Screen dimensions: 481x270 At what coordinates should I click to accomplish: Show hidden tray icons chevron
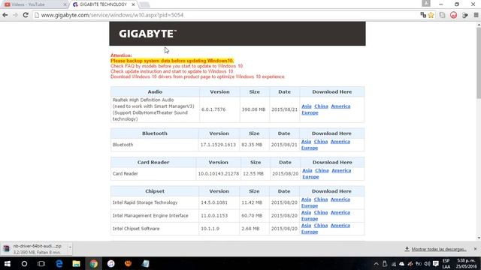(376, 264)
